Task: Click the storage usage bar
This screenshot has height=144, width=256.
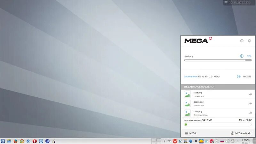Action: click(218, 124)
